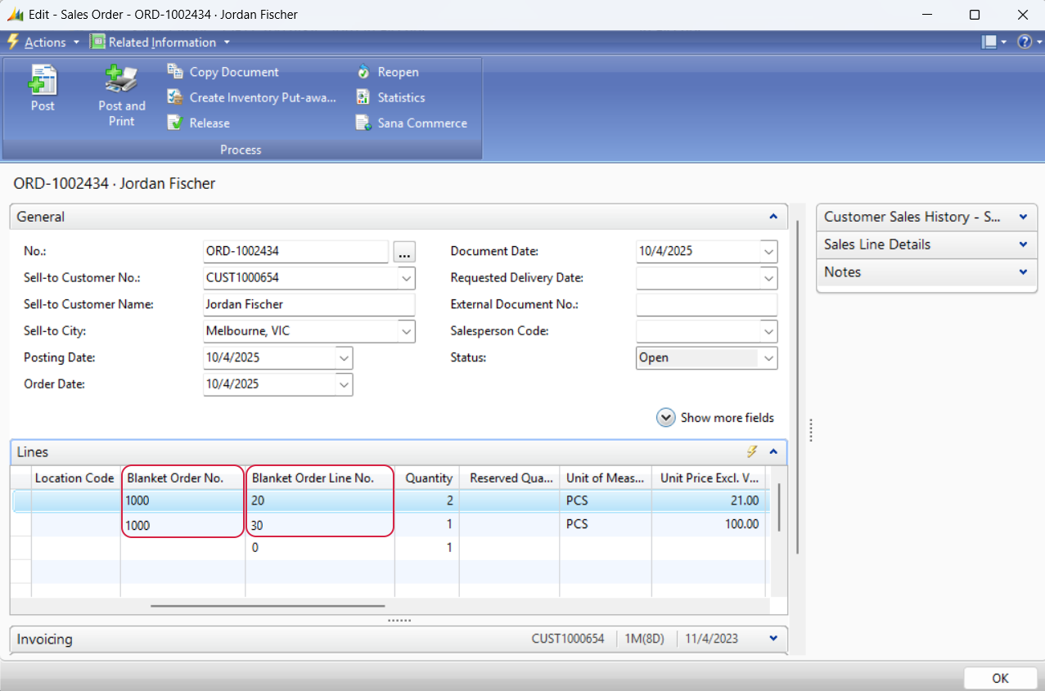This screenshot has width=1045, height=691.
Task: Click the lines grid horizontal scrollbar
Action: [268, 606]
